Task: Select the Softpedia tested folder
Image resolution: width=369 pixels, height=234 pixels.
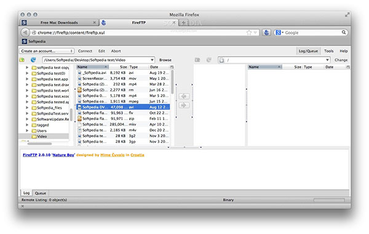Action: coord(53,102)
